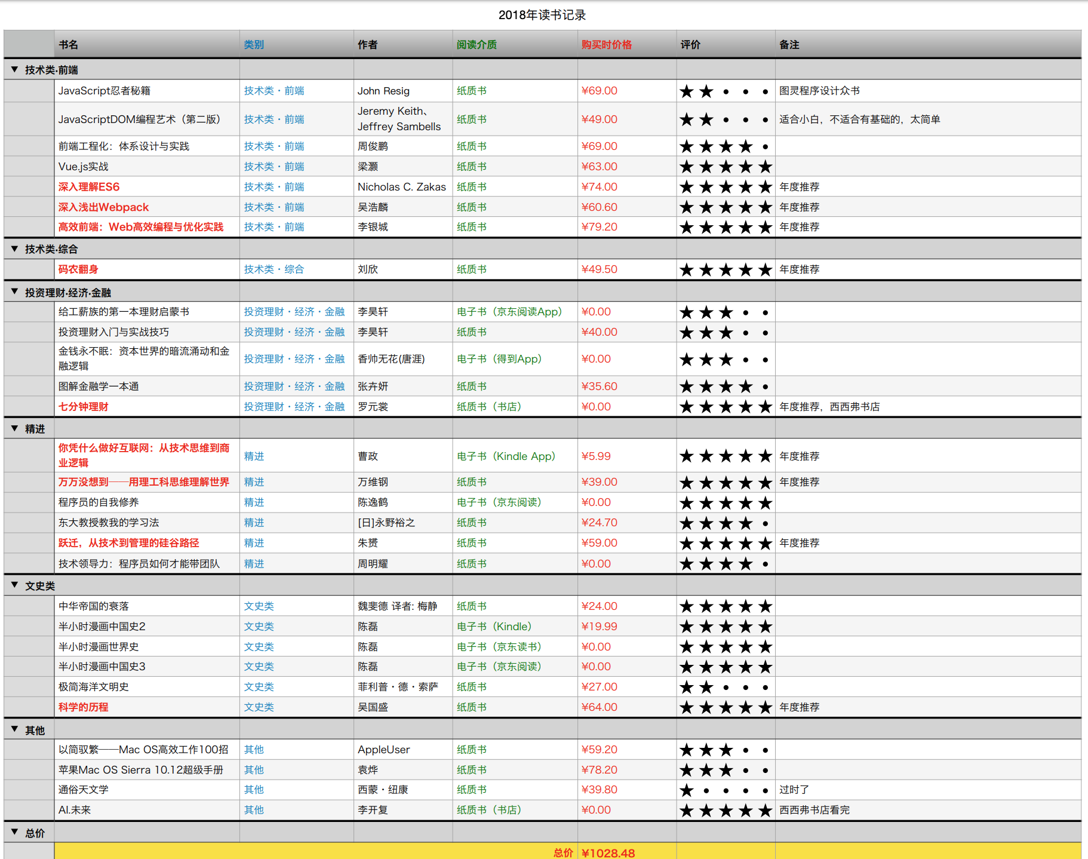Image resolution: width=1088 pixels, height=859 pixels.
Task: Select the cell 给工薪族的第一本理财启蒙书
Action: tap(147, 312)
